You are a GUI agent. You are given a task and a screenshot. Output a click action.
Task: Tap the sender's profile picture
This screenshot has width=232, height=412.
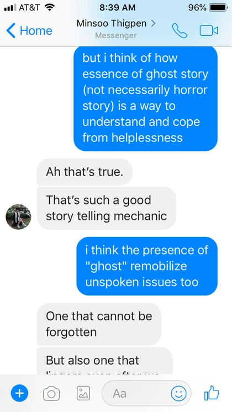pos(18,217)
